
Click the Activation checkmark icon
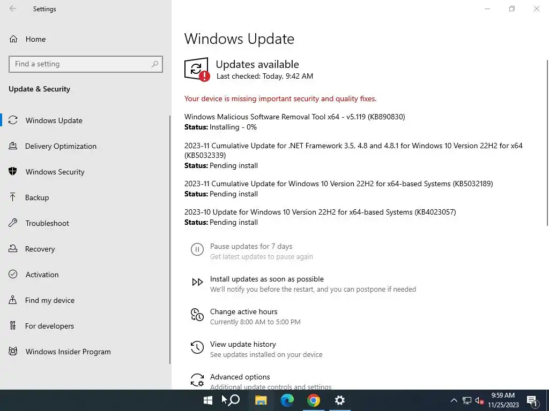[13, 274]
